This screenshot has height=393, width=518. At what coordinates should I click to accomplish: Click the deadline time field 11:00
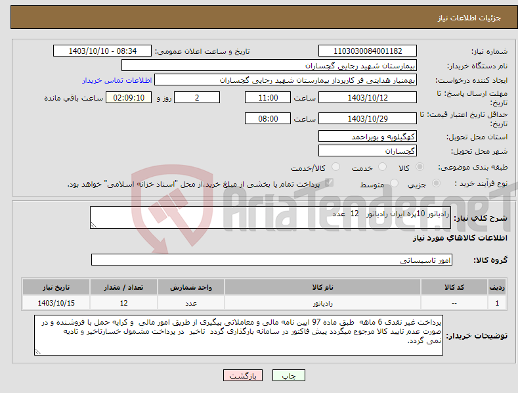click(x=268, y=97)
